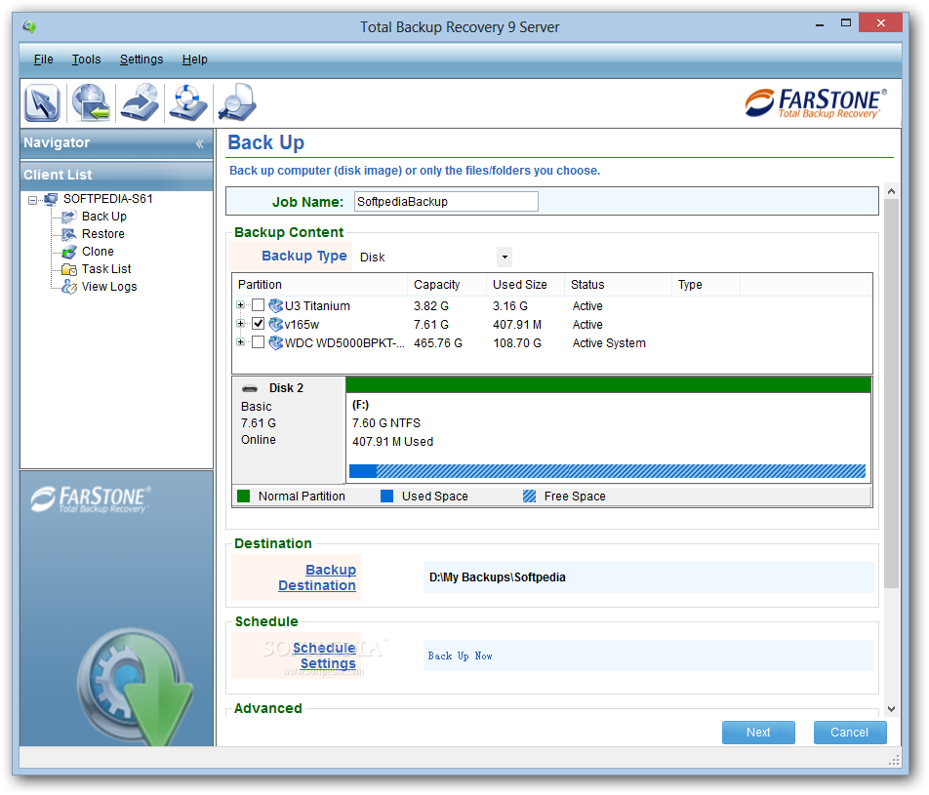Click the rescue lifebuoy drive toolbar icon
This screenshot has width=929, height=795.
click(x=187, y=102)
